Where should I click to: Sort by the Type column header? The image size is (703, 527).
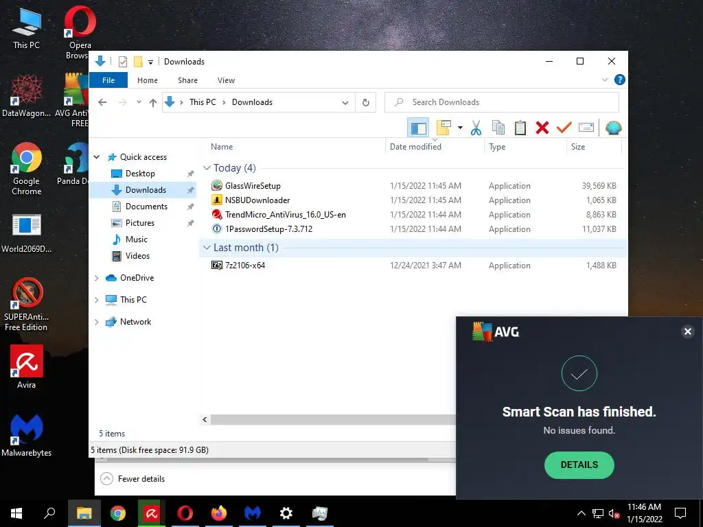click(x=525, y=147)
